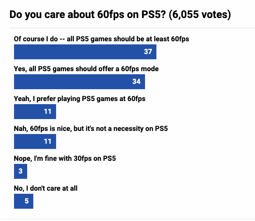Image resolution: width=255 pixels, height=221 pixels.
Task: Click the number 11 in third bar
Action: coord(48,112)
